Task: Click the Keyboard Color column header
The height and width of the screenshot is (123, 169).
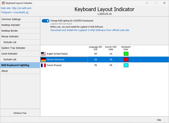Action: click(x=126, y=48)
